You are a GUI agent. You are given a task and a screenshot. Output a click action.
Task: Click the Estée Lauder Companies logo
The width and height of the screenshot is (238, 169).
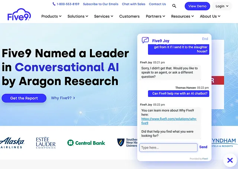tap(46, 143)
